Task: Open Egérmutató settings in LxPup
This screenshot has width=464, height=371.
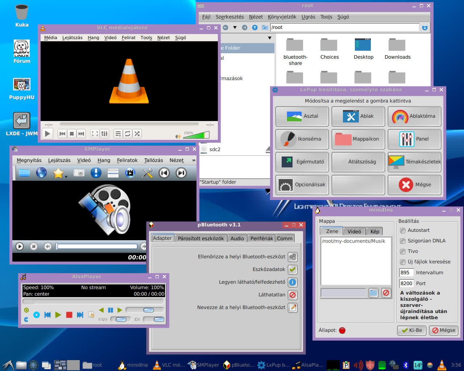Action: (x=302, y=162)
